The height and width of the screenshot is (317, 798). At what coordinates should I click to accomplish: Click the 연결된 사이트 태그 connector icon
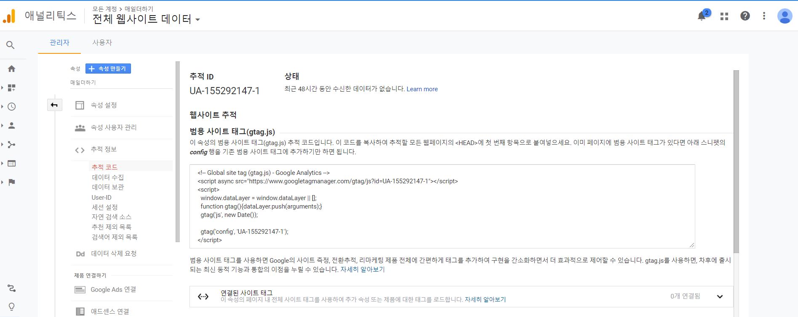click(203, 296)
